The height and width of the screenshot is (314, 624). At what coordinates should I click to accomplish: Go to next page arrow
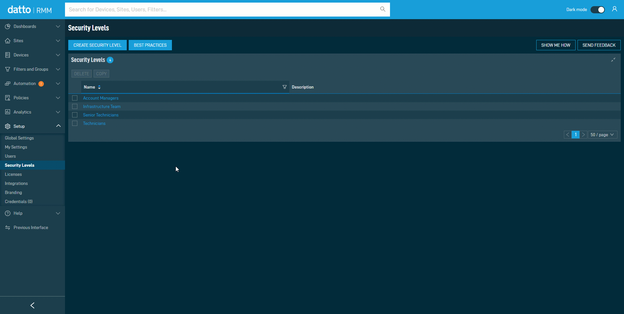[583, 135]
